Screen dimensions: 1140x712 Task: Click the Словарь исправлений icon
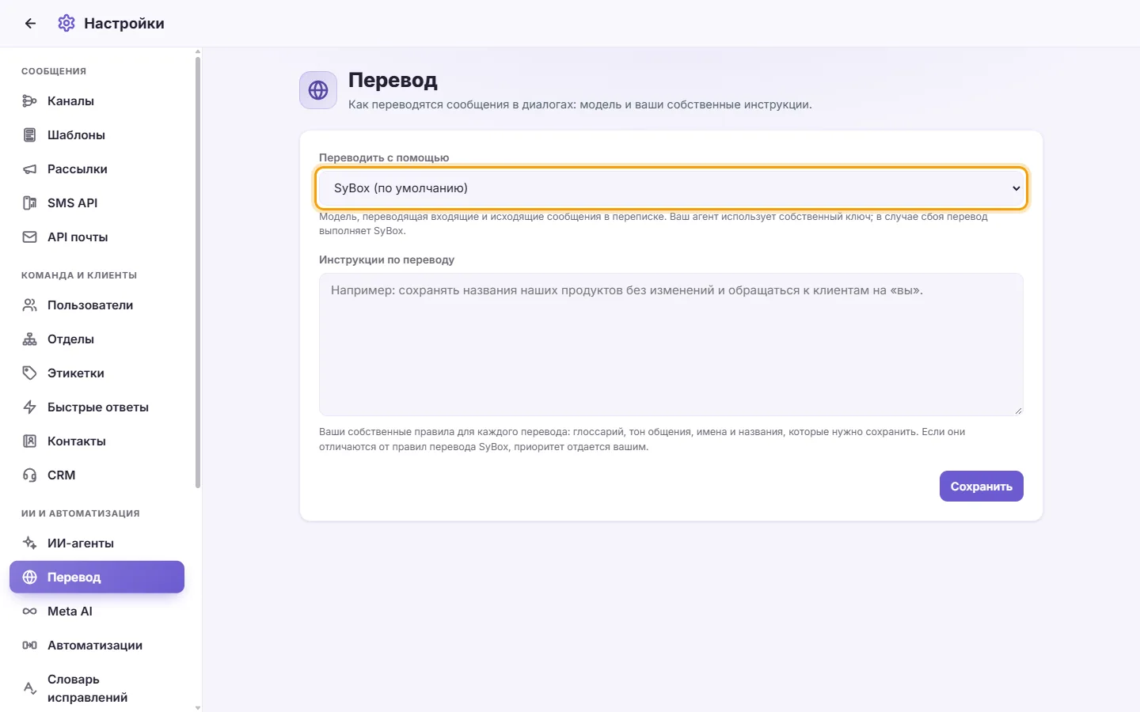point(30,688)
